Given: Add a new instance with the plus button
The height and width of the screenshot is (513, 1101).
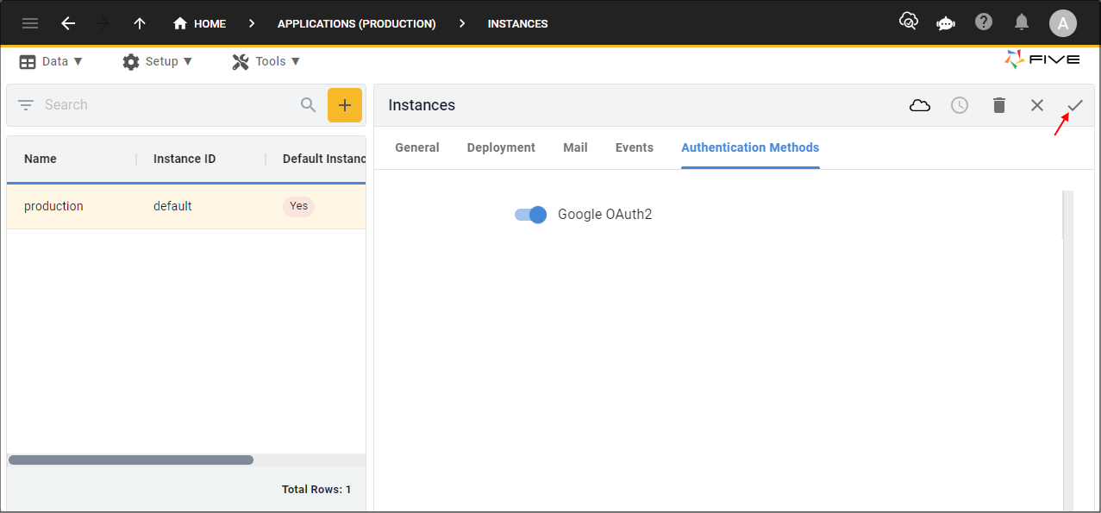Looking at the screenshot, I should (x=345, y=105).
